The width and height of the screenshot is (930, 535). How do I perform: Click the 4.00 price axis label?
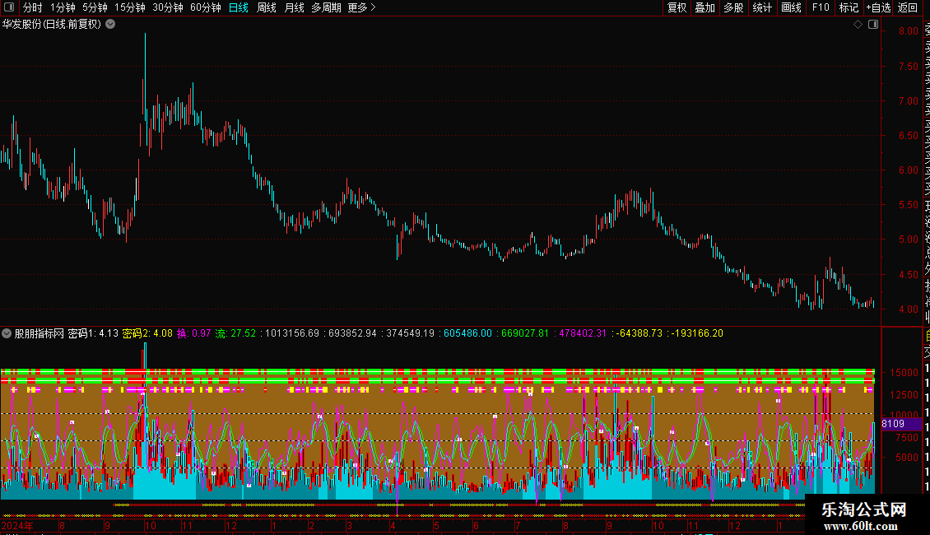(909, 309)
